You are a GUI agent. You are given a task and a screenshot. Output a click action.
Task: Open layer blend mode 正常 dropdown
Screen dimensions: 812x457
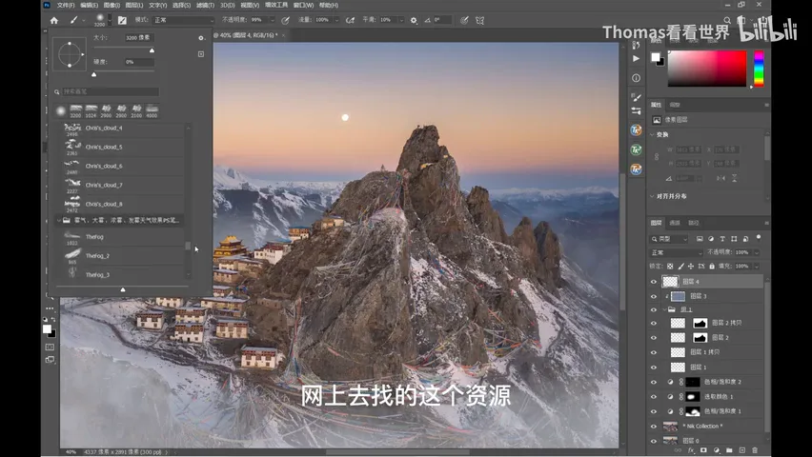click(677, 252)
